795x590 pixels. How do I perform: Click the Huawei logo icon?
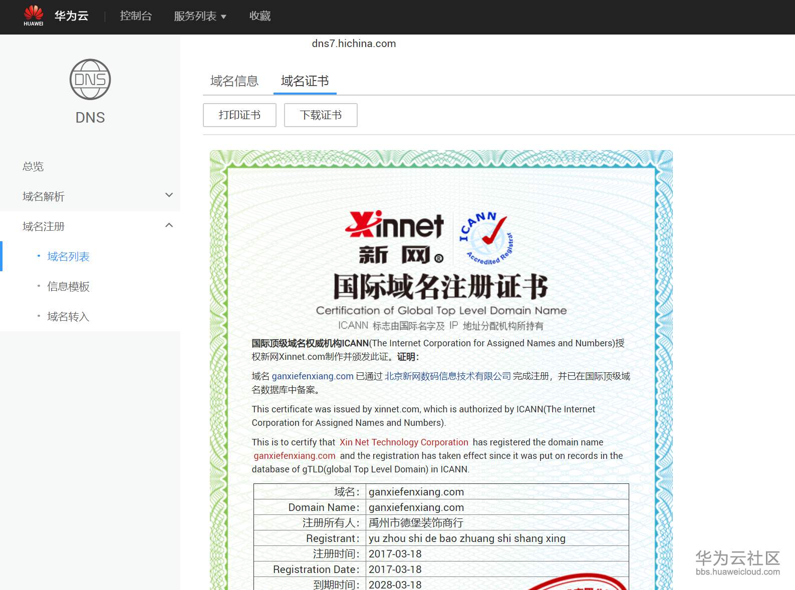(34, 16)
